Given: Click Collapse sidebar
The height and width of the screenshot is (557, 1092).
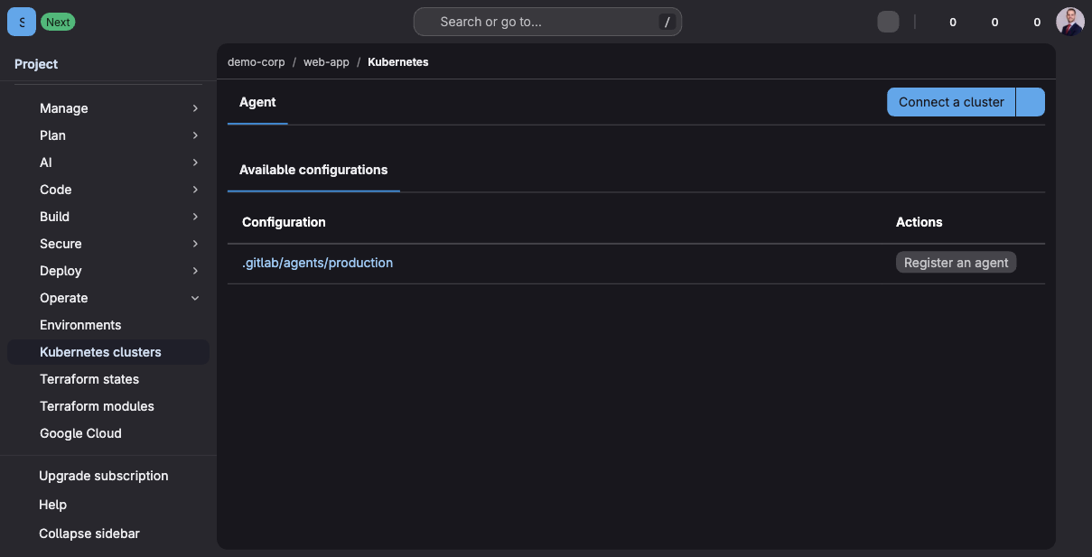Looking at the screenshot, I should [x=89, y=534].
